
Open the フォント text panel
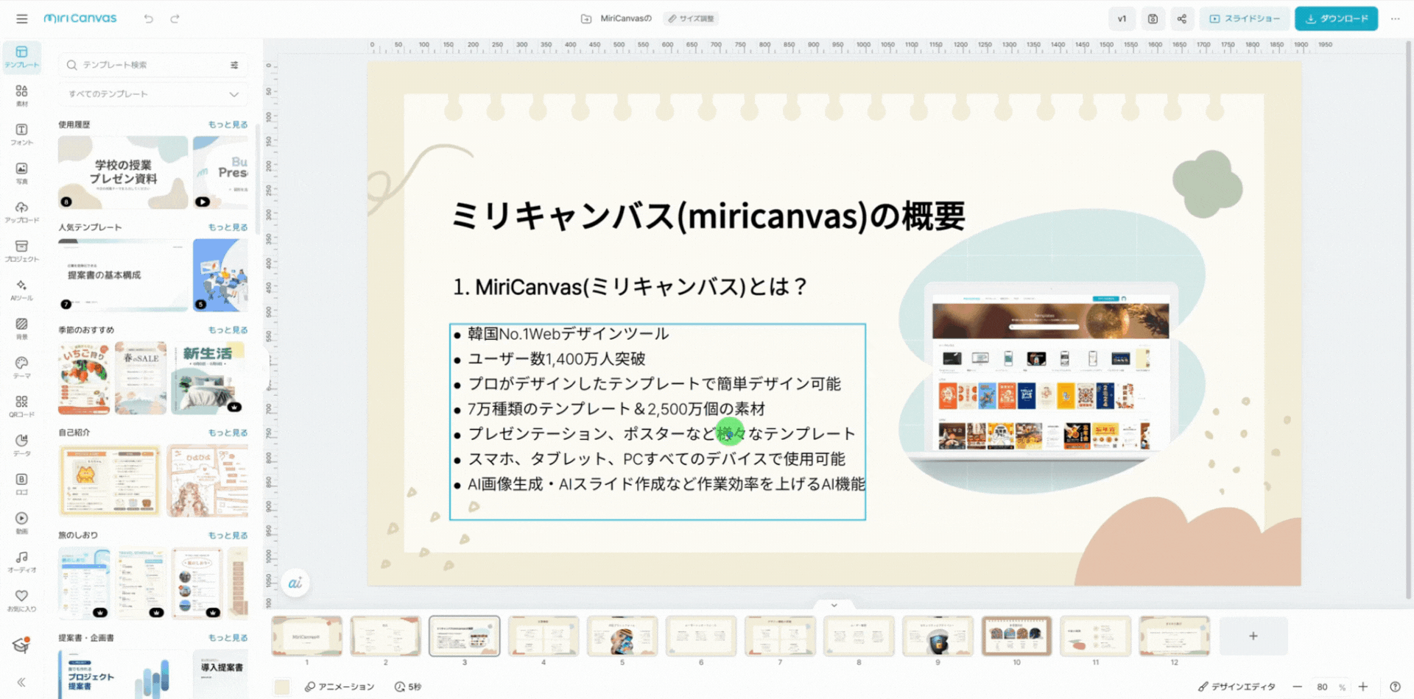click(21, 135)
